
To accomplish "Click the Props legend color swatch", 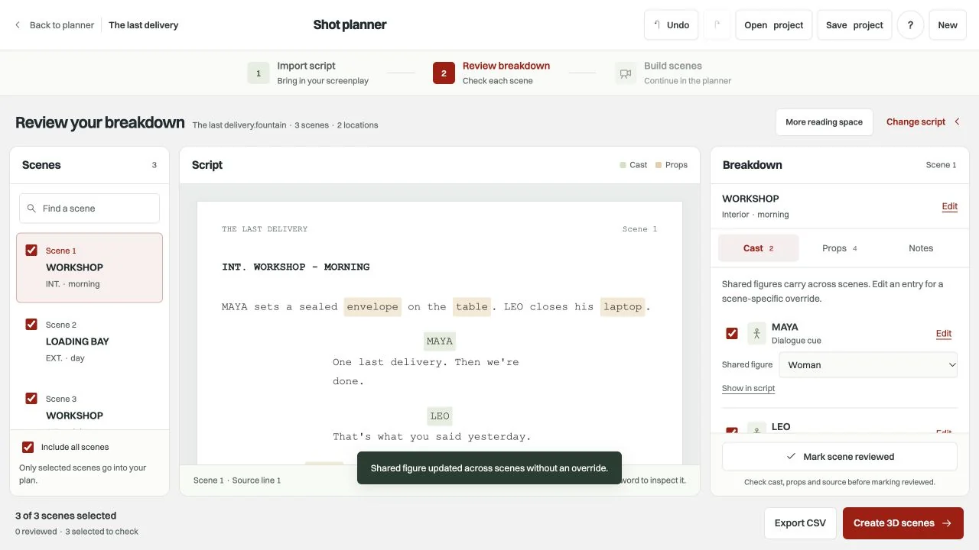I will coord(659,165).
